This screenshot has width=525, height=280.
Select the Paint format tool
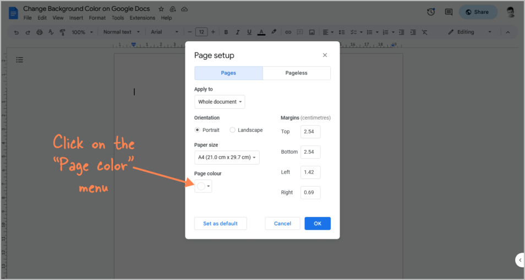pos(62,32)
